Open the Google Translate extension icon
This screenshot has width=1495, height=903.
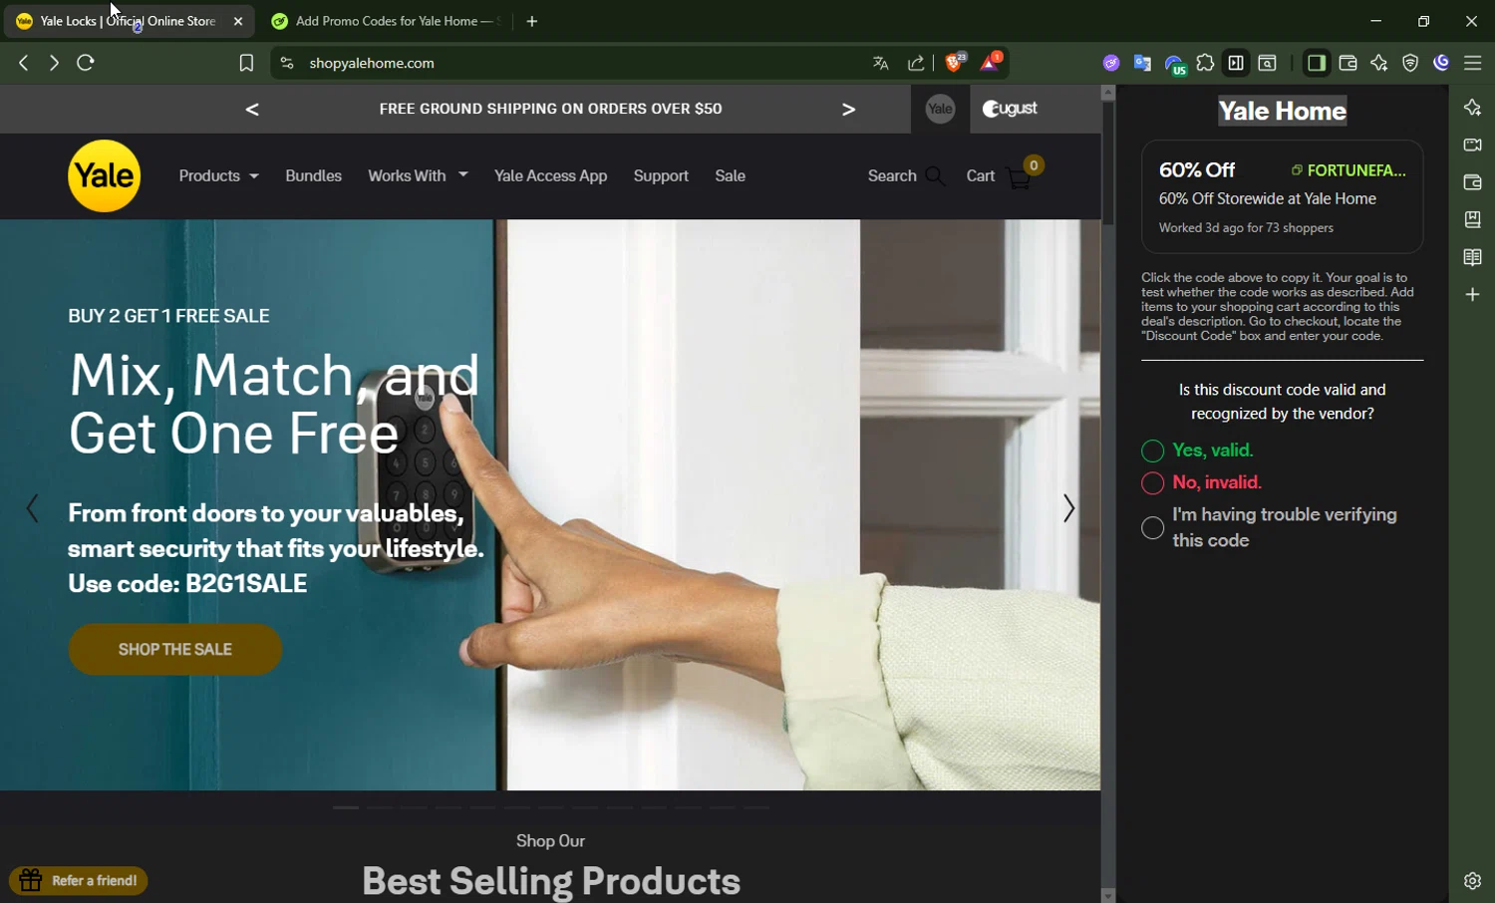pyautogui.click(x=1142, y=63)
